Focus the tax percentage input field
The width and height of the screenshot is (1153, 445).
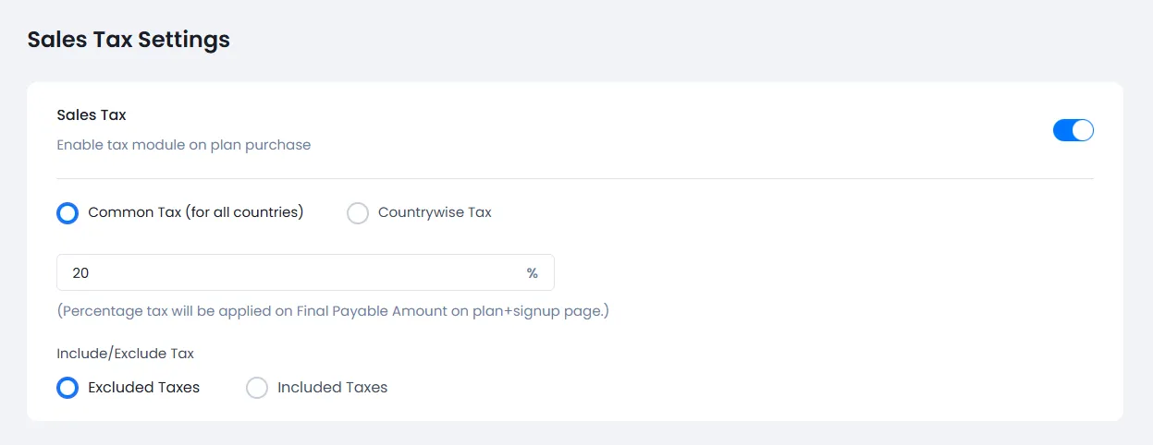[277, 272]
